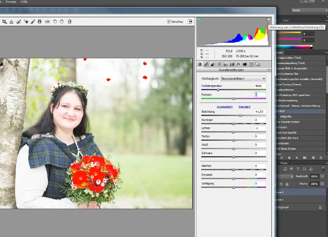Open the Deckkraft opacity dropdown arrow
Screen dimensions: 328x237
(322, 176)
